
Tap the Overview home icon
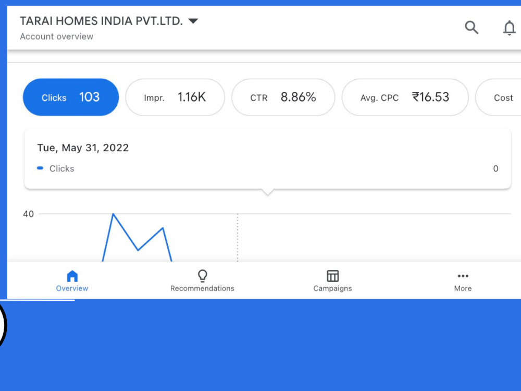pyautogui.click(x=72, y=276)
